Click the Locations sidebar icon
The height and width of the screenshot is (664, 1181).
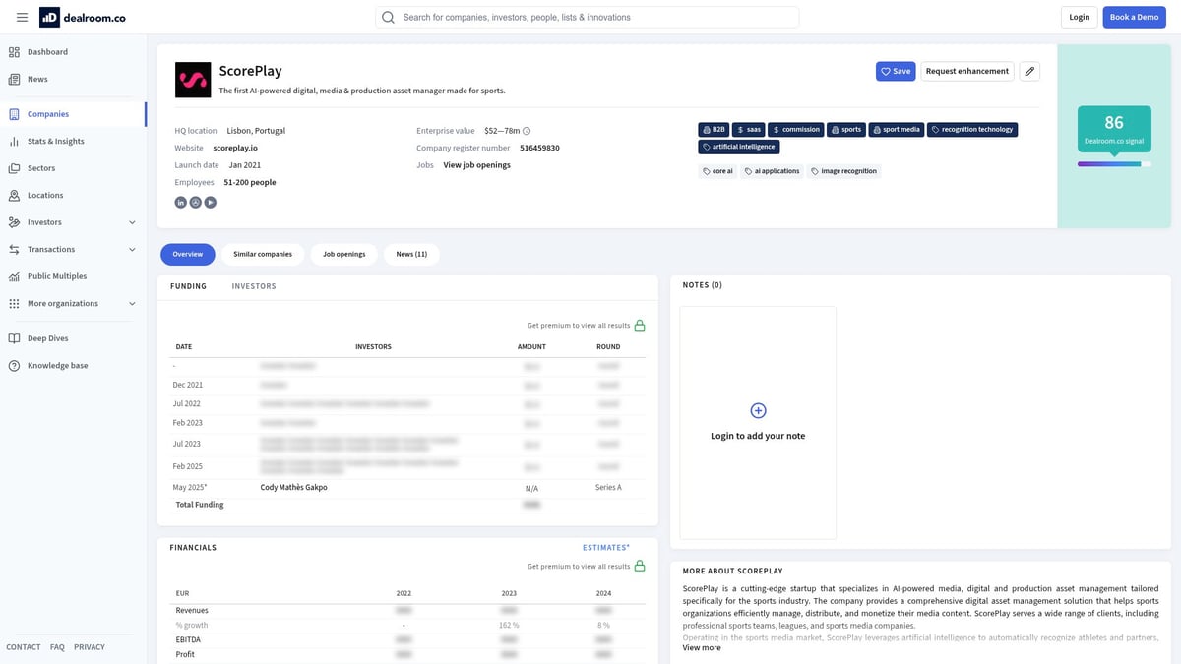pos(14,195)
